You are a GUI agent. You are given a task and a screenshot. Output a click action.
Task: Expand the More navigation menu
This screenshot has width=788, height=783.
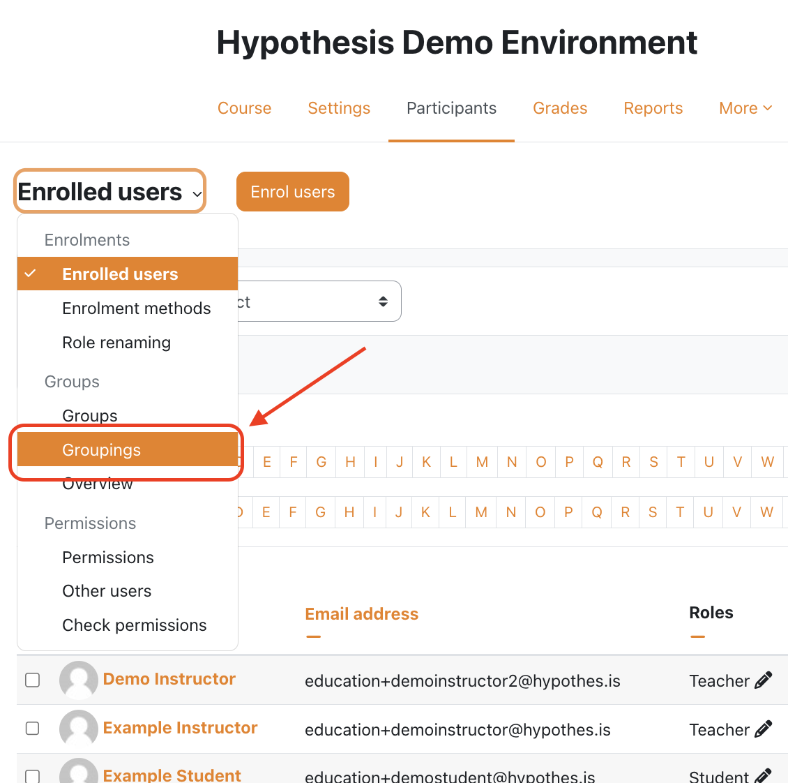tap(745, 108)
